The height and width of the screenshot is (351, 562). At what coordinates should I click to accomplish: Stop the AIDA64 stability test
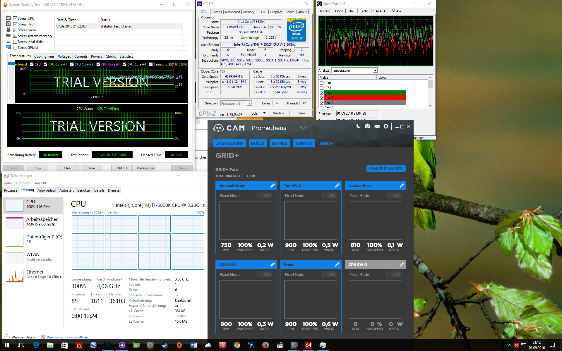coord(37,168)
